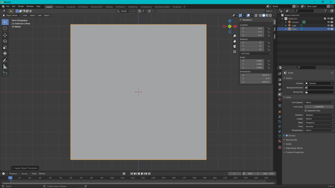Click the Options button in viewport header
Image resolution: width=335 pixels, height=188 pixels.
pyautogui.click(x=270, y=11)
